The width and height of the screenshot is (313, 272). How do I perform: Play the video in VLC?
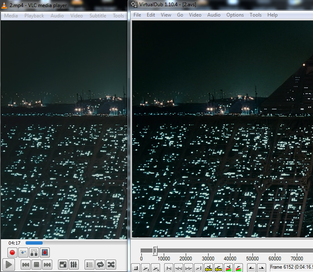click(9, 265)
